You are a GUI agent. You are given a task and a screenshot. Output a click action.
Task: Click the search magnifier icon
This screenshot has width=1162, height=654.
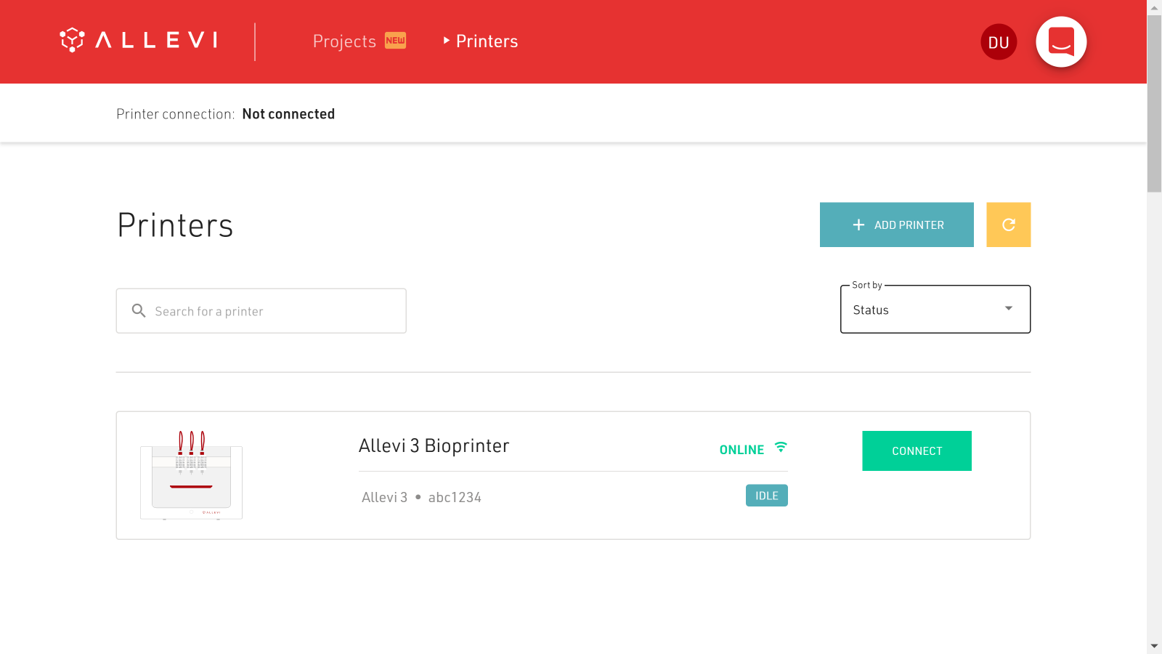[139, 311]
